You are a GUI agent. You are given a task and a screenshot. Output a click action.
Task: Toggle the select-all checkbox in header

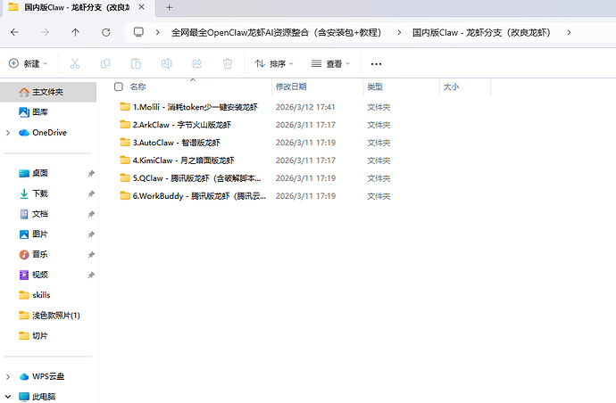click(118, 86)
